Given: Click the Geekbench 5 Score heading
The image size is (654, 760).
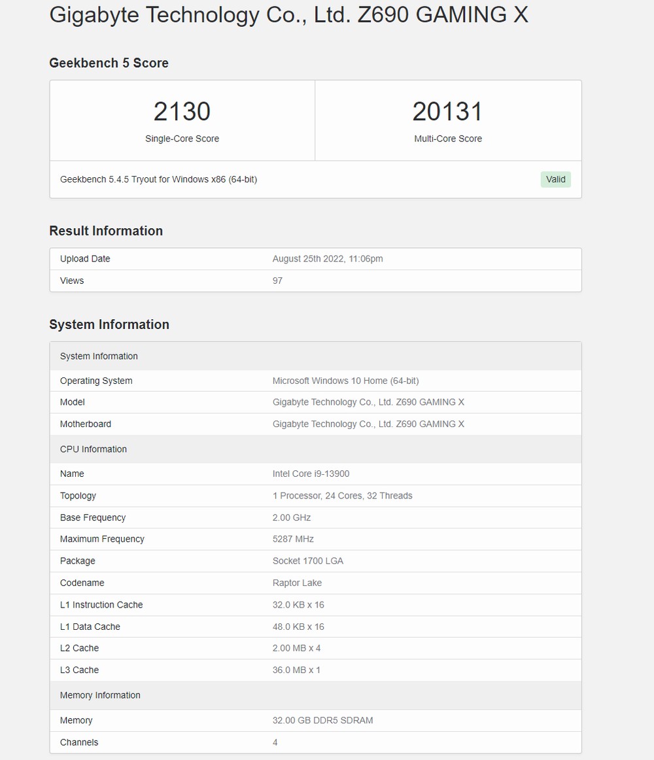Looking at the screenshot, I should pos(109,63).
